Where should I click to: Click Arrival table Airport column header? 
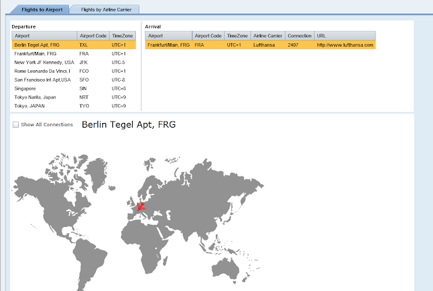[168, 36]
